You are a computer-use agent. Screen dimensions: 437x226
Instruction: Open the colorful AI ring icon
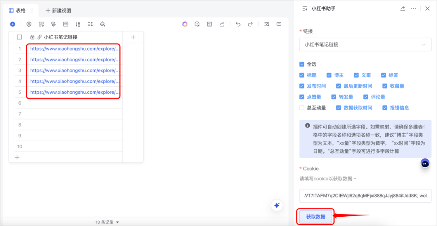(185, 24)
